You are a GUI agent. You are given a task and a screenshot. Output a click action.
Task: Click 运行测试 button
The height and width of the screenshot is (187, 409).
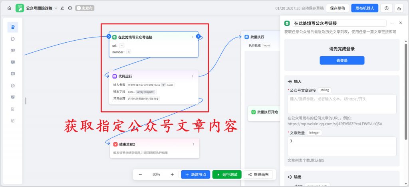point(227,175)
